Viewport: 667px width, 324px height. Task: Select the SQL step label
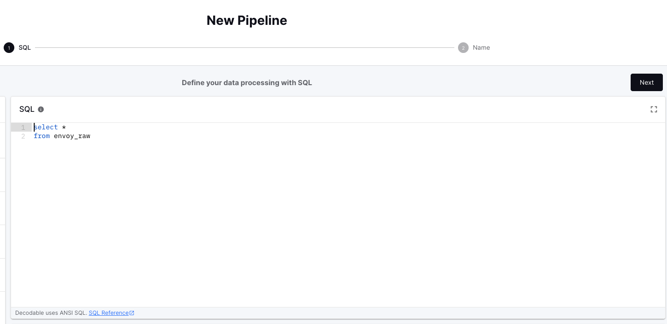coord(25,48)
